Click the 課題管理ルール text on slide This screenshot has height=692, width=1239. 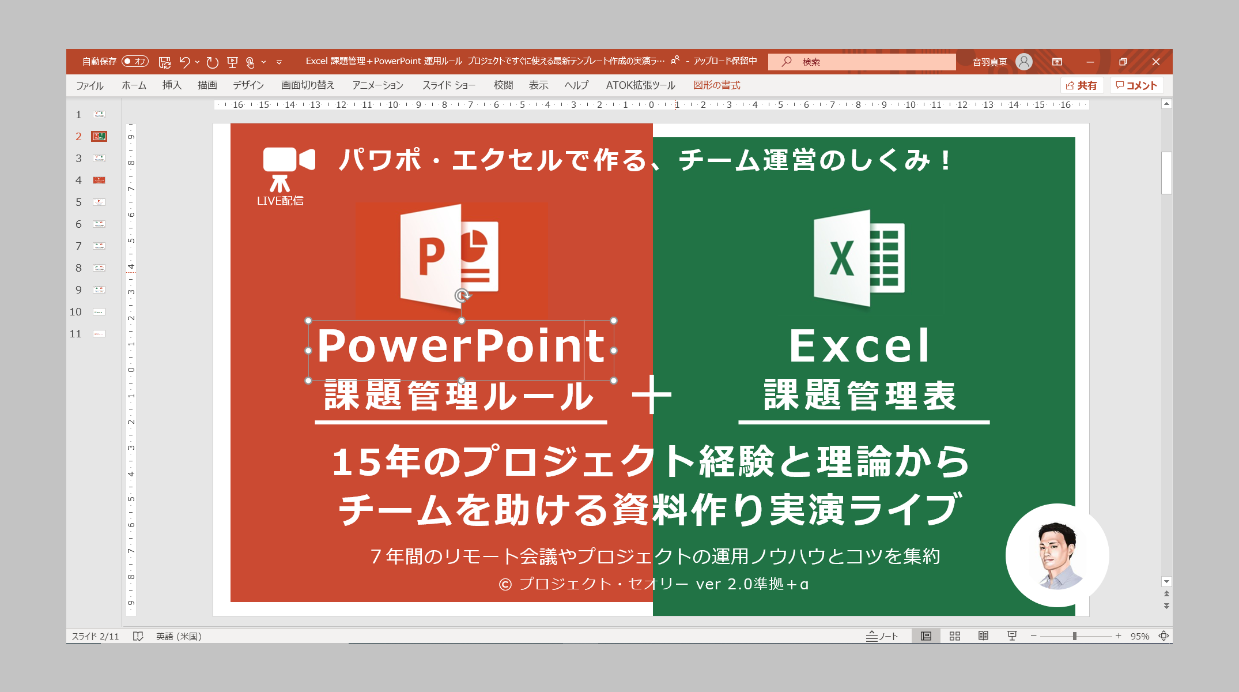[x=459, y=396]
